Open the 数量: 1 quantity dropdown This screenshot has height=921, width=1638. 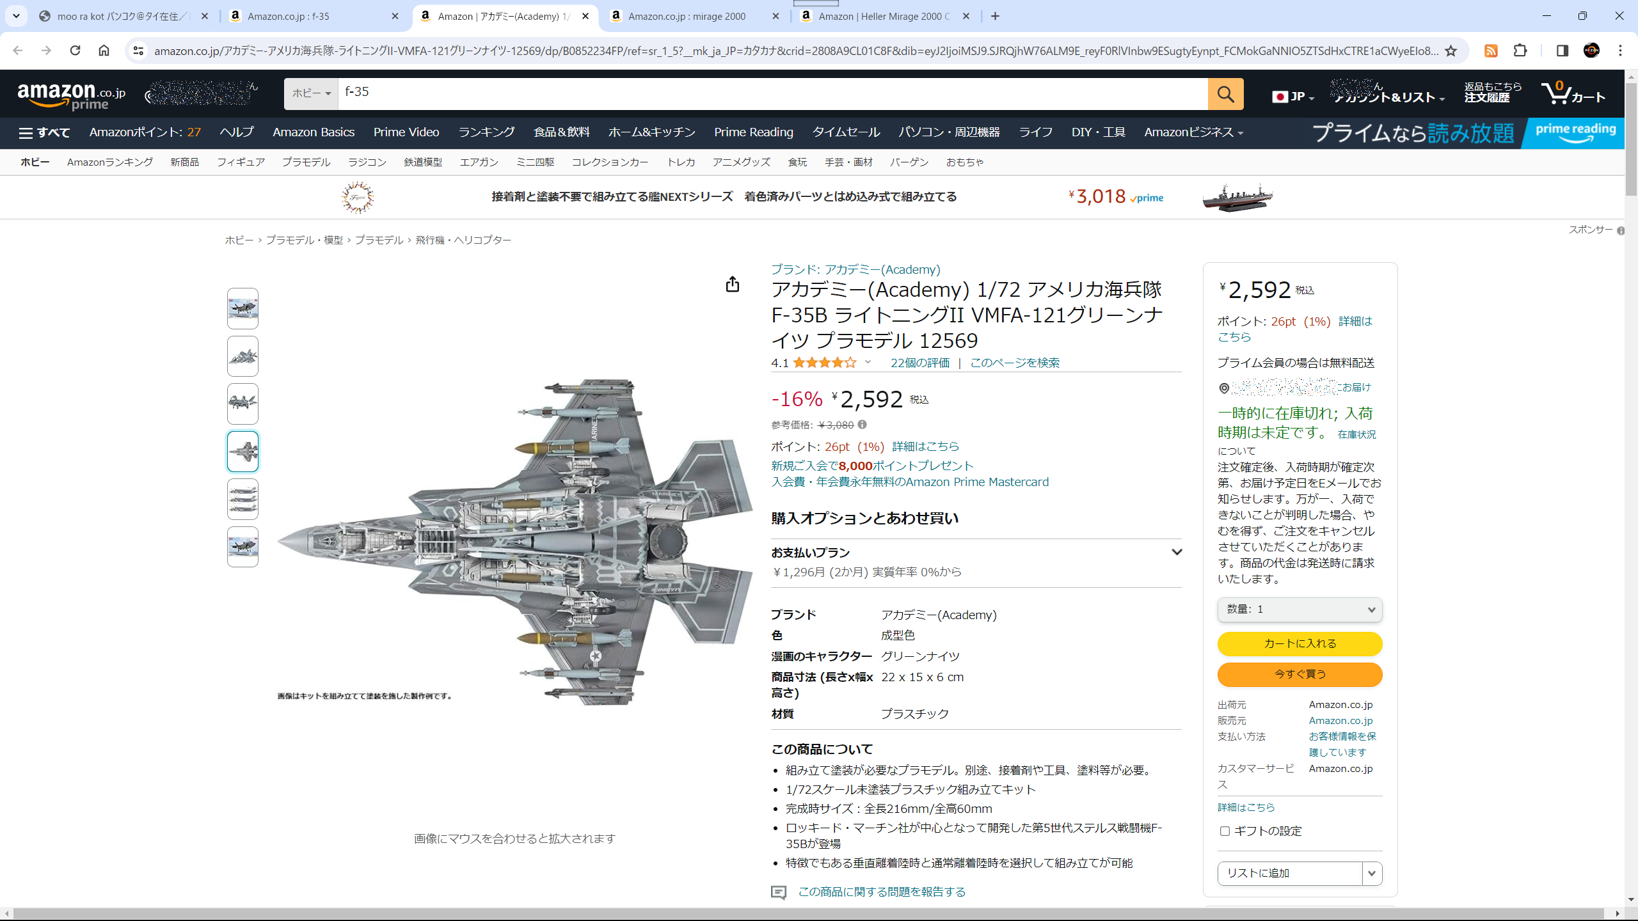click(1300, 610)
